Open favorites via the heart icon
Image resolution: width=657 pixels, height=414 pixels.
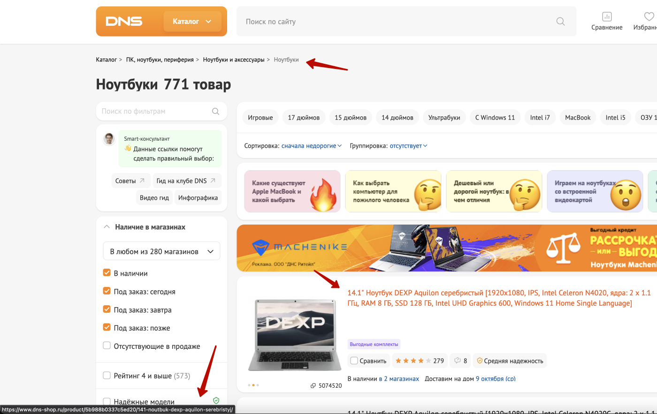[649, 17]
